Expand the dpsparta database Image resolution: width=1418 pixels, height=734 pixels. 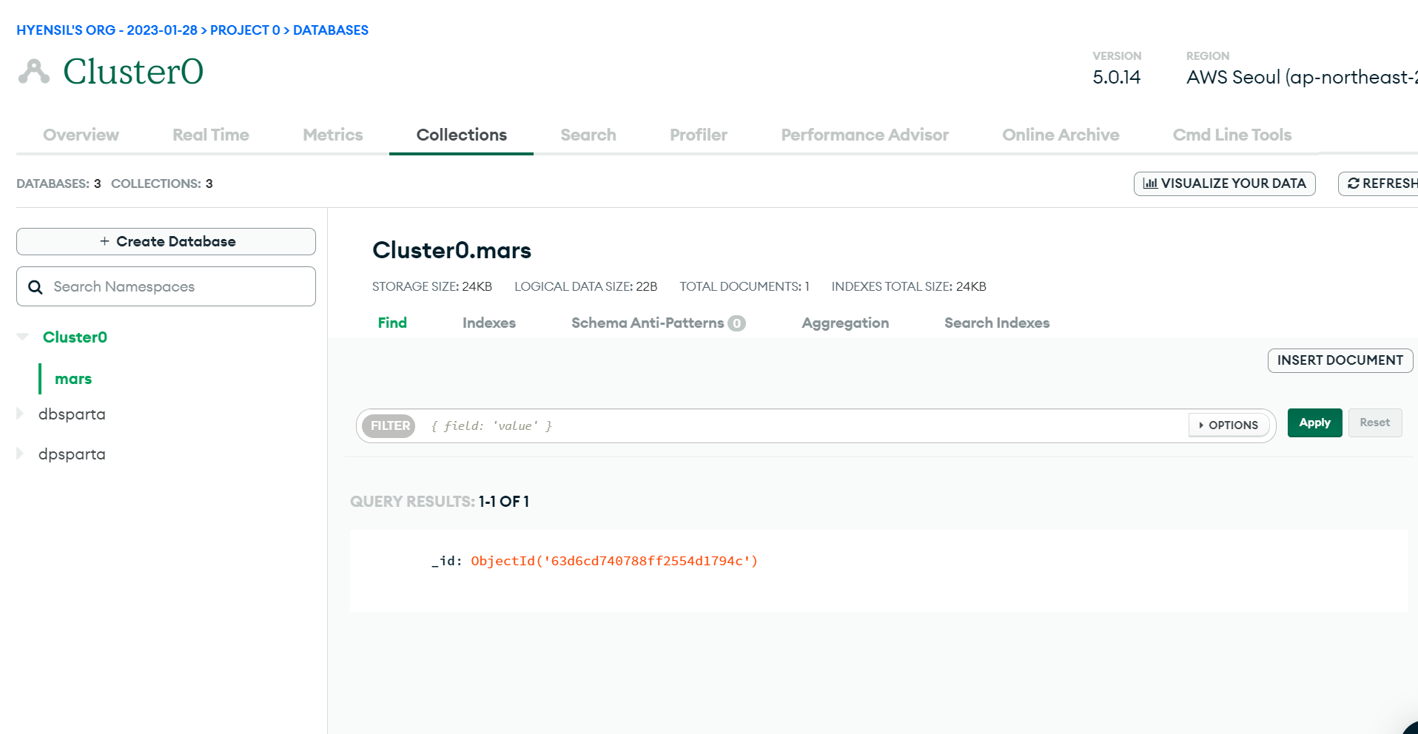click(21, 454)
